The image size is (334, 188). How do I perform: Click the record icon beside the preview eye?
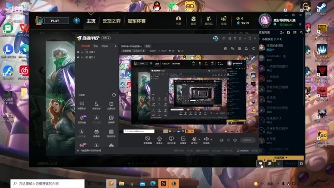click(x=221, y=140)
